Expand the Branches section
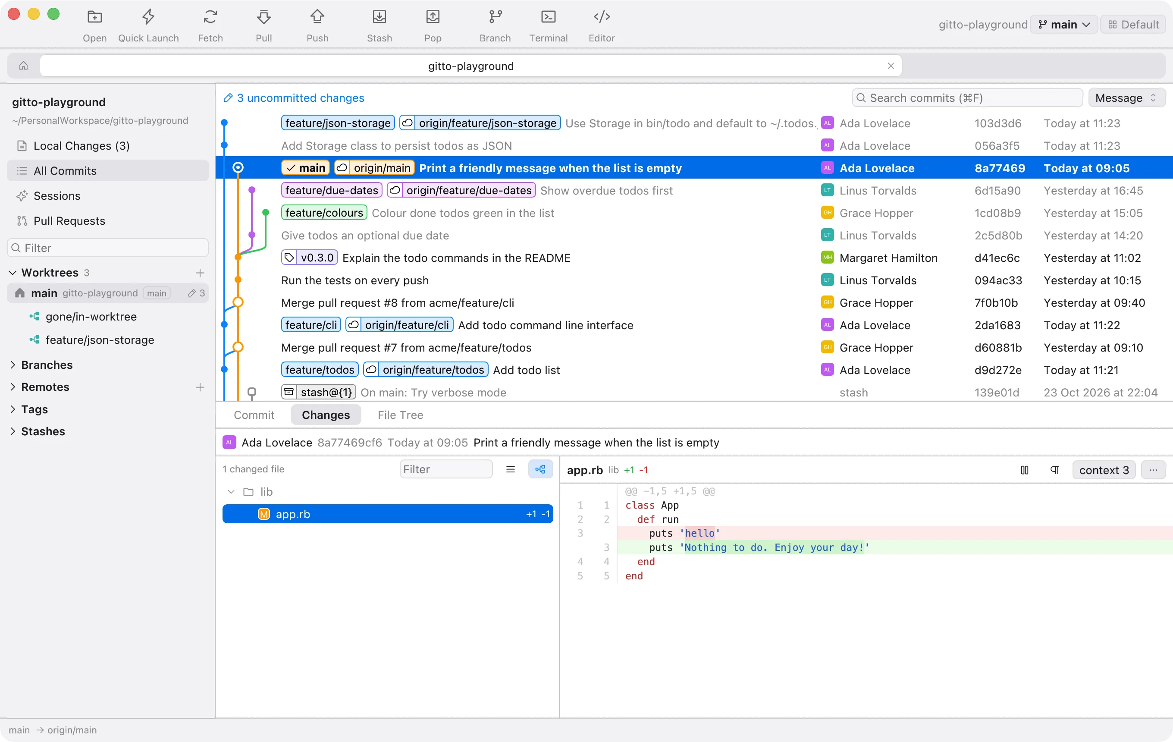The width and height of the screenshot is (1173, 742). point(13,365)
